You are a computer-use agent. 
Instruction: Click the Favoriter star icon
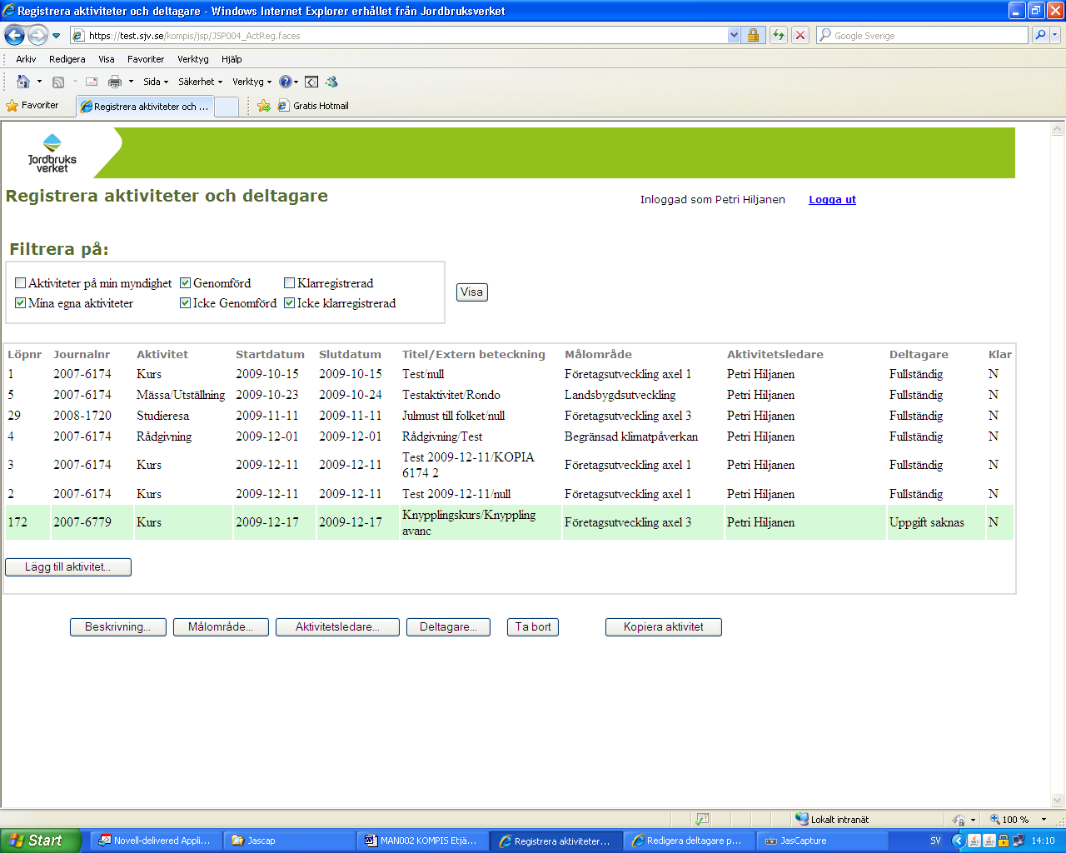[x=12, y=106]
